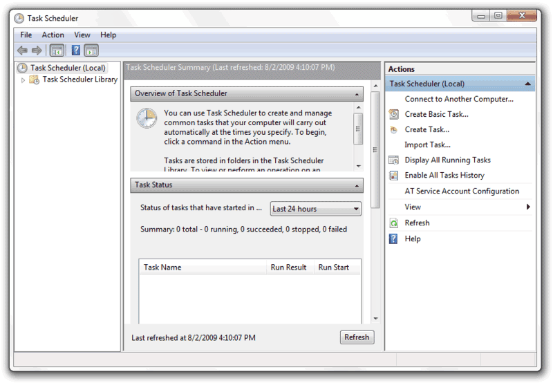Select Task Scheduler (Local) in the tree
This screenshot has width=553, height=383.
68,68
